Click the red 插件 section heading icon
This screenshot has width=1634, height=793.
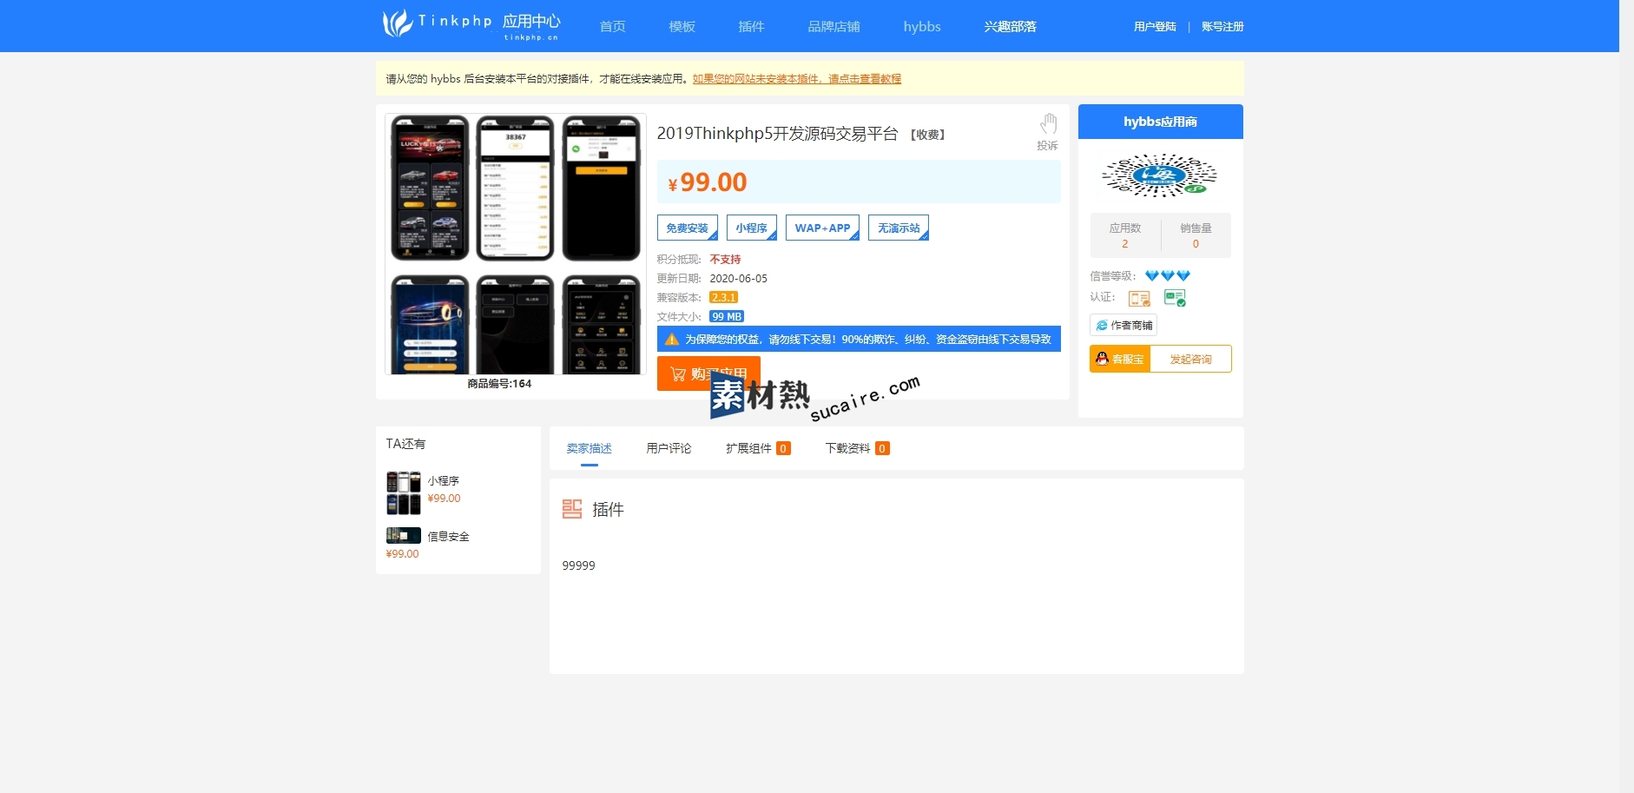pyautogui.click(x=572, y=509)
